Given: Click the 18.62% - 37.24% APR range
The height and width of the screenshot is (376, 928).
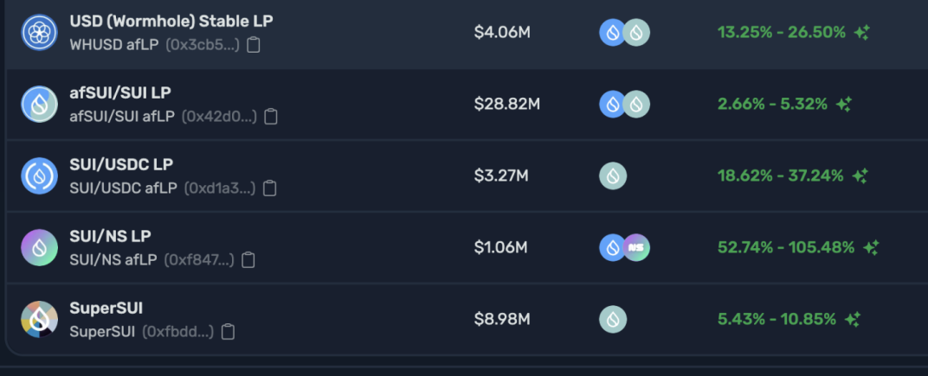Looking at the screenshot, I should [x=780, y=175].
